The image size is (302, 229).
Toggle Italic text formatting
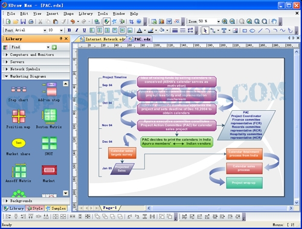pos(77,30)
